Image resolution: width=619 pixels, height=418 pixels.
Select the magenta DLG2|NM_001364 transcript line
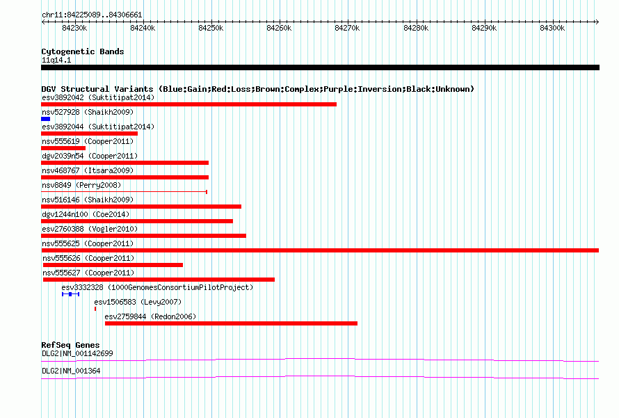[320, 378]
